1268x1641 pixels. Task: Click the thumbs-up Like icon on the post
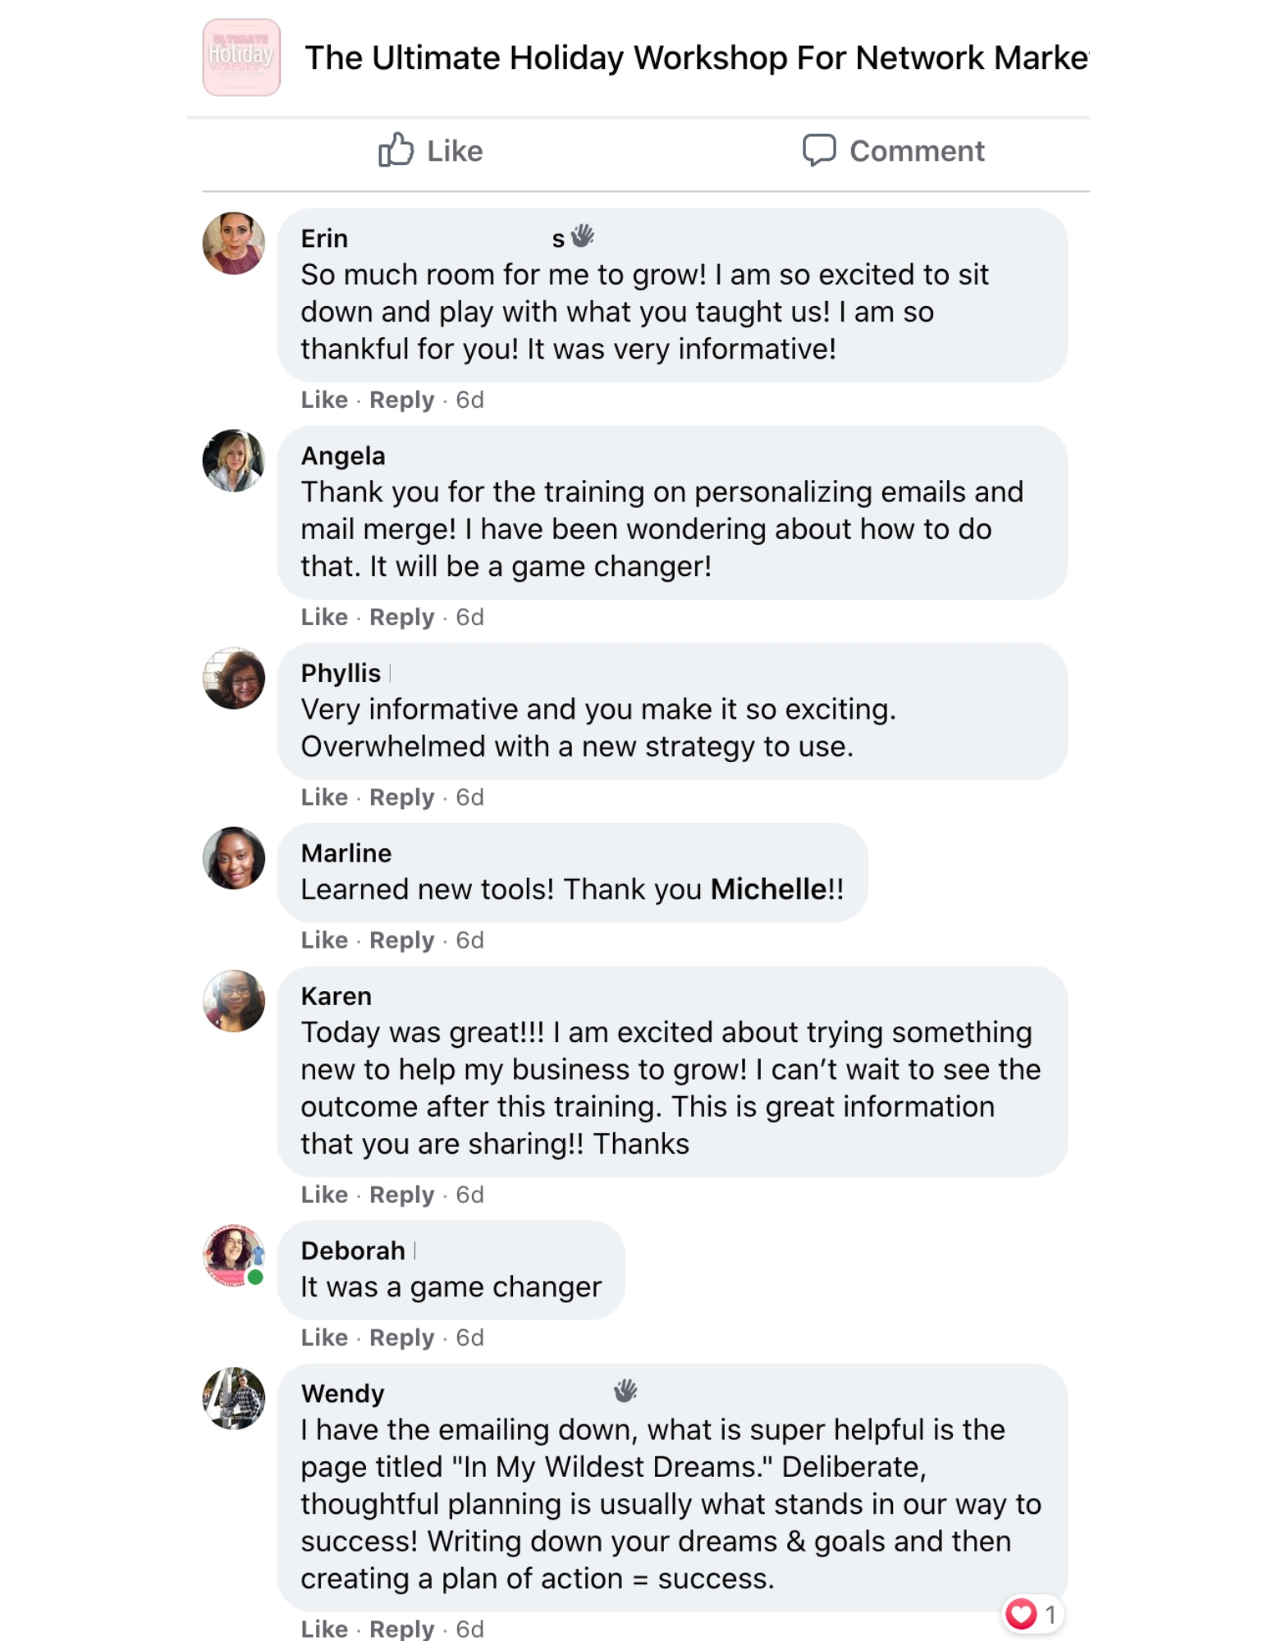396,150
